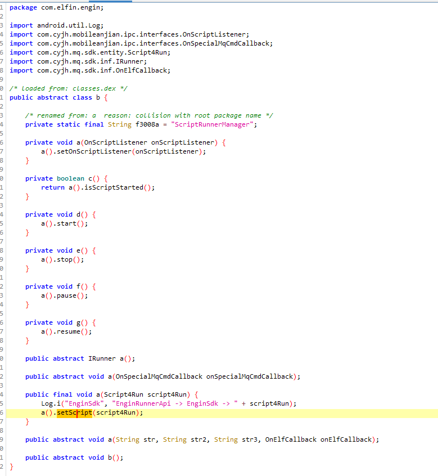This screenshot has height=476, width=438.
Task: Click method name d in 'private void d()'
Action: (x=78, y=214)
